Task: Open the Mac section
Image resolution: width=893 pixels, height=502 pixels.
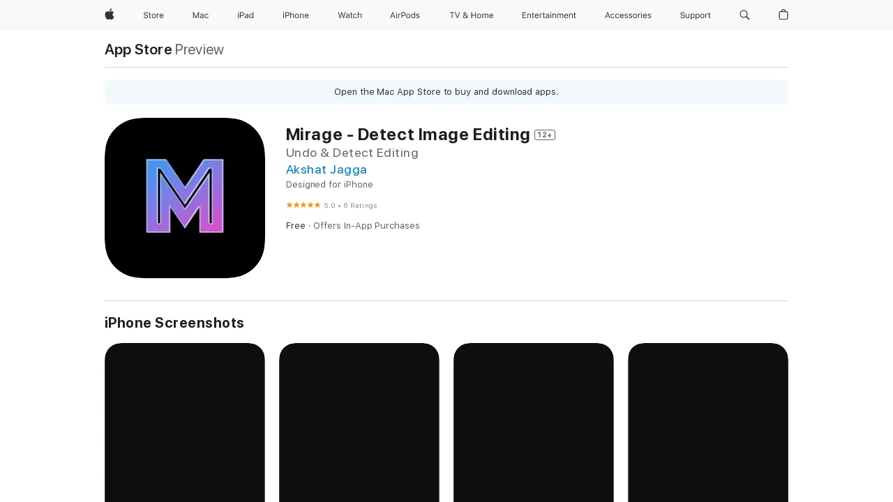Action: coord(200,15)
